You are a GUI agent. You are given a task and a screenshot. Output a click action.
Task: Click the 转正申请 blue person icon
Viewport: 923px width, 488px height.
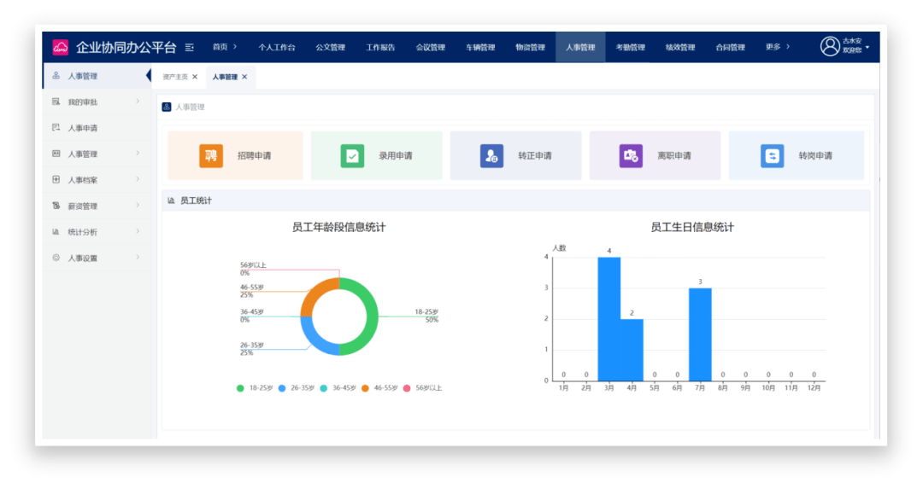pyautogui.click(x=491, y=156)
